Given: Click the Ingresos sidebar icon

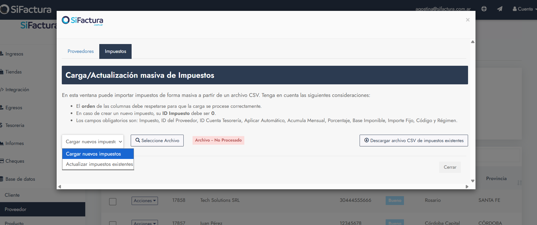Looking at the screenshot, I should (2, 54).
